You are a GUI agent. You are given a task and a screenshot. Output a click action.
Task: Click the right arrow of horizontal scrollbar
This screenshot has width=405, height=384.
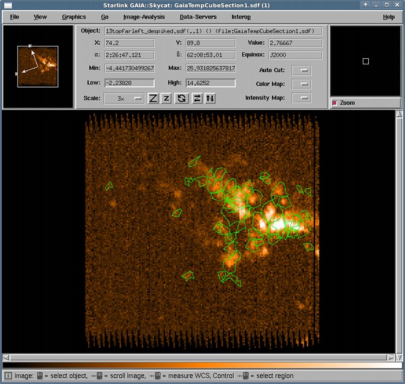coord(390,358)
